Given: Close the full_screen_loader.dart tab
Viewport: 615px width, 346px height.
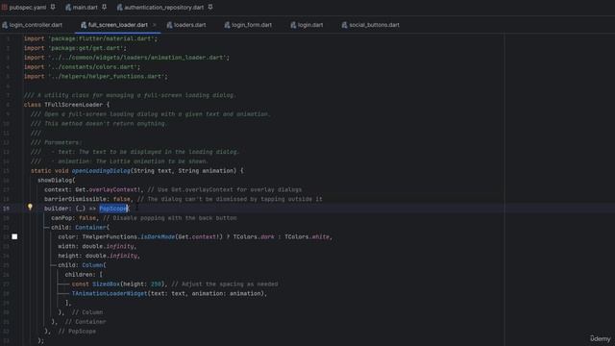Looking at the screenshot, I should (155, 25).
